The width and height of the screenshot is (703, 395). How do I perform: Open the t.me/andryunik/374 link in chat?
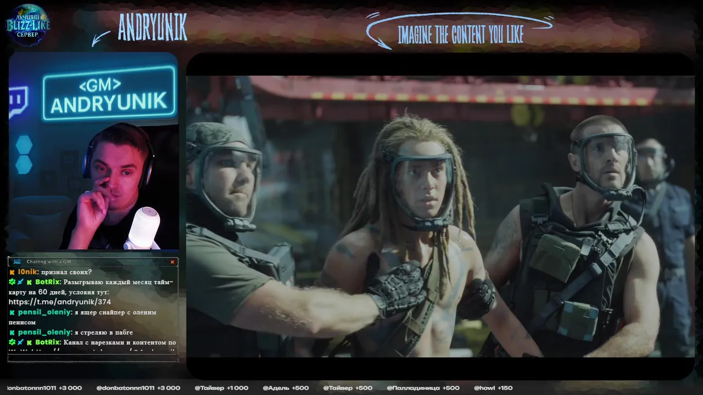pos(60,302)
